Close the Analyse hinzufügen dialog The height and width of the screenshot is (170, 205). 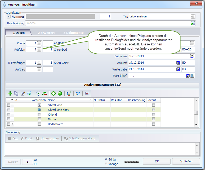coord(196,3)
